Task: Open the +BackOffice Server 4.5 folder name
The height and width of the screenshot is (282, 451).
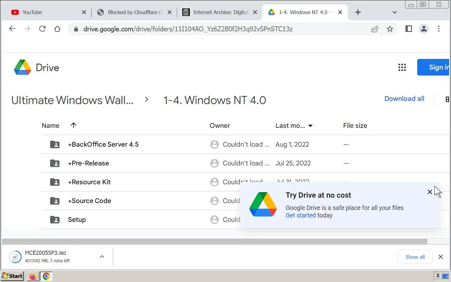Action: [103, 144]
